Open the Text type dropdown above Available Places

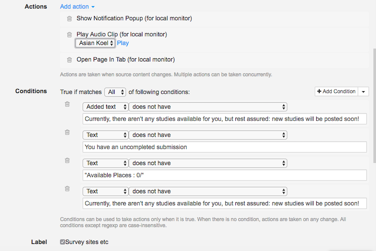105,163
